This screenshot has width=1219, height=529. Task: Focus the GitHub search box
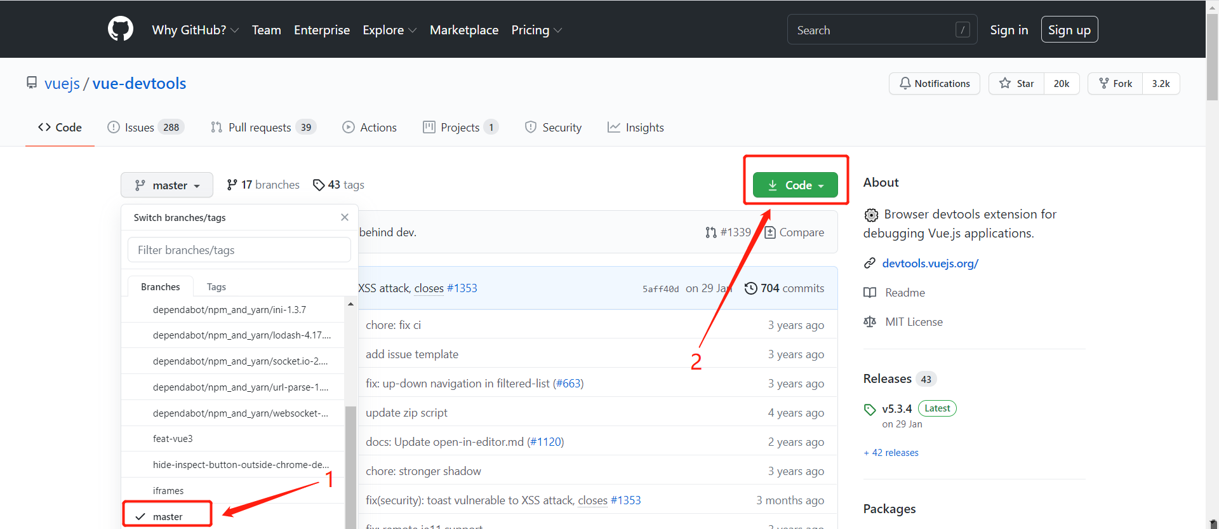(x=882, y=30)
